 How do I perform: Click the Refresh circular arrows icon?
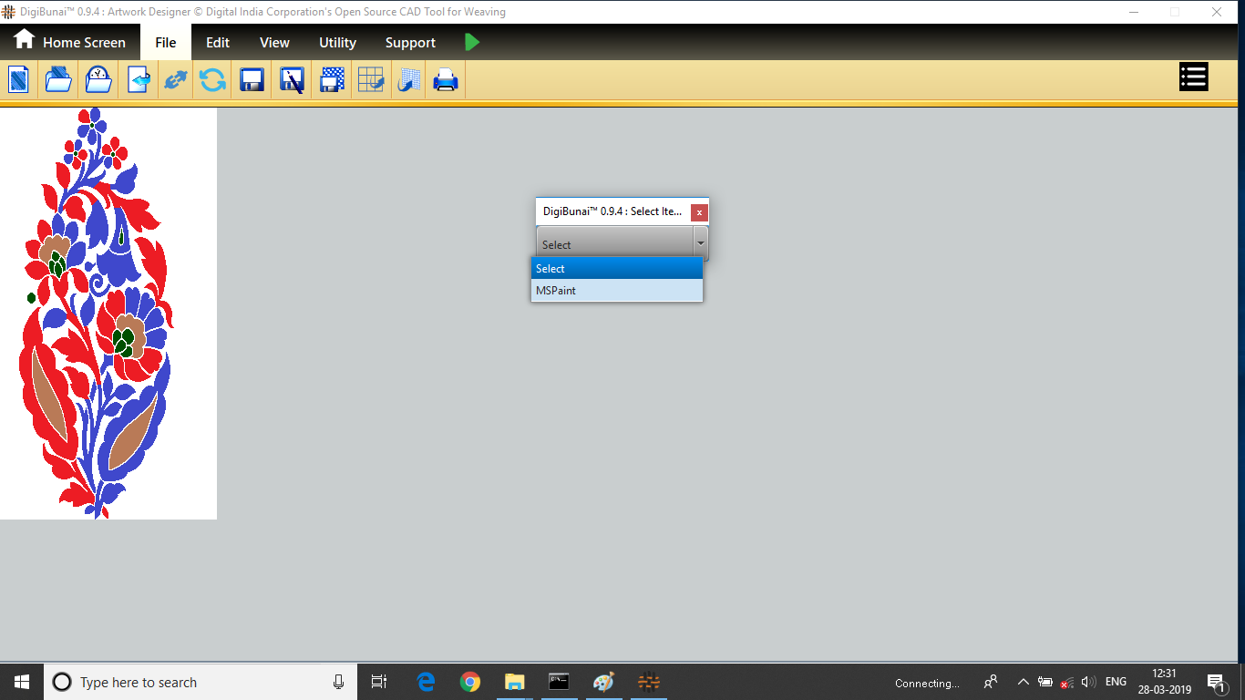[x=213, y=80]
